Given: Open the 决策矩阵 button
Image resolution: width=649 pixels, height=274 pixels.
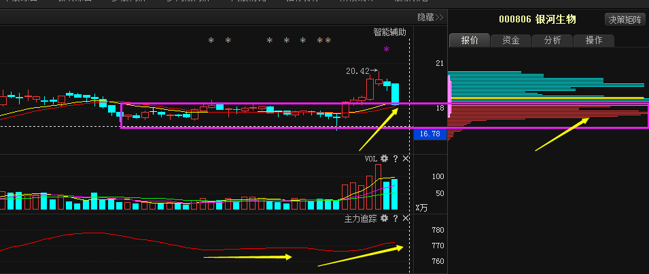Looking at the screenshot, I should point(625,20).
